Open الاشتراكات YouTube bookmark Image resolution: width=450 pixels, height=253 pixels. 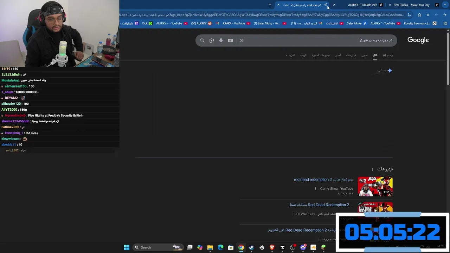click(335, 24)
